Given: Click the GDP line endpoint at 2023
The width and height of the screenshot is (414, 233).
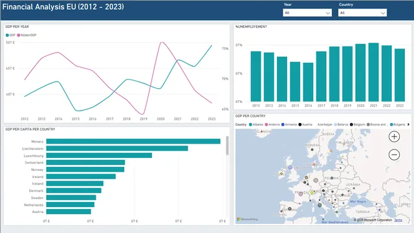Looking at the screenshot, I should click(x=212, y=45).
